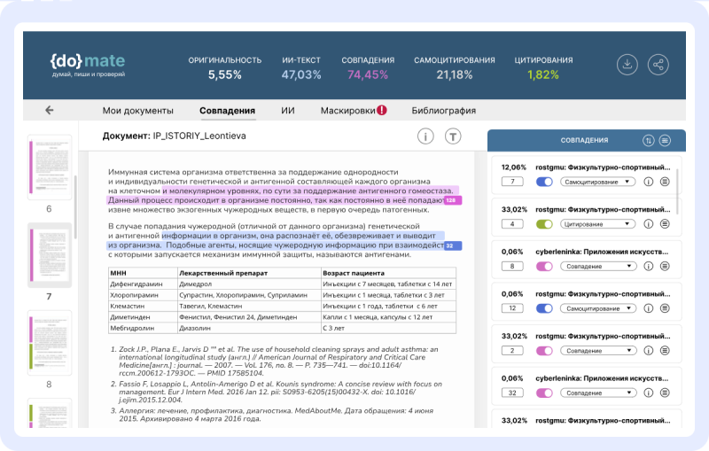Open info icon for the match numbered 4
The width and height of the screenshot is (709, 451).
[649, 224]
